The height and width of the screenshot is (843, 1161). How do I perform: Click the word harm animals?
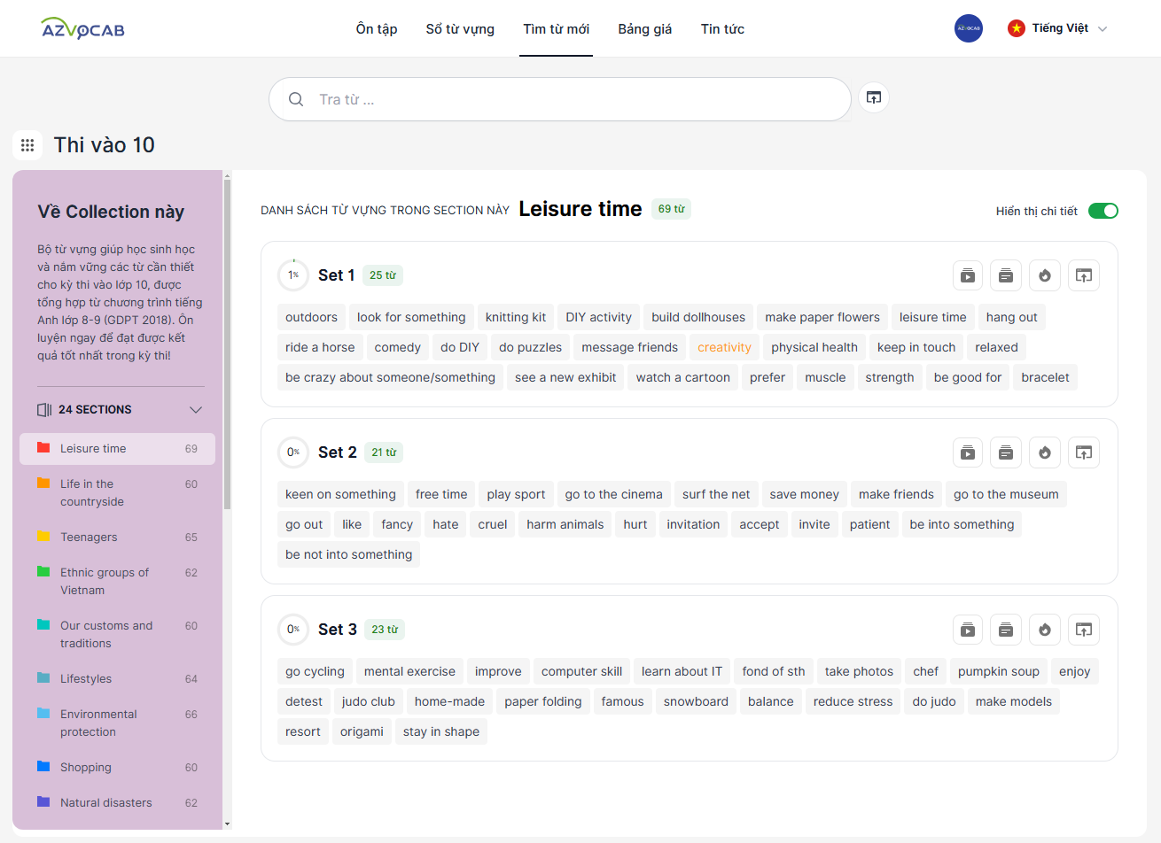click(565, 524)
